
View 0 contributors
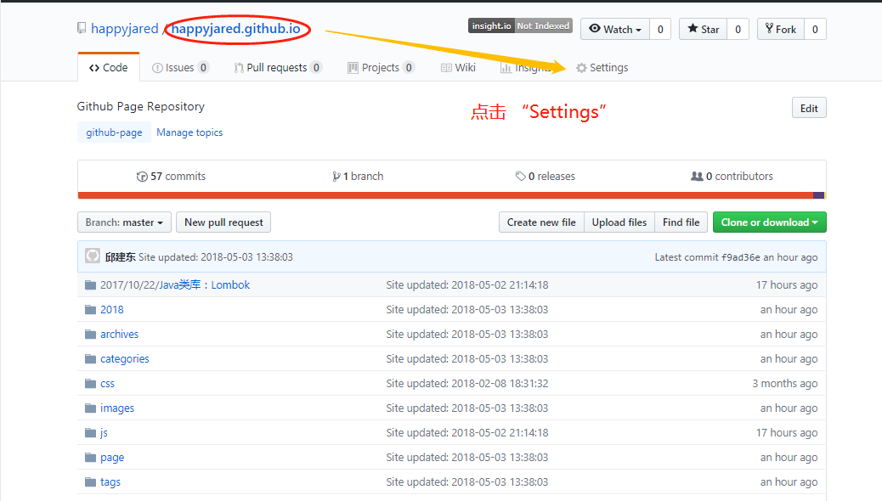coord(732,177)
